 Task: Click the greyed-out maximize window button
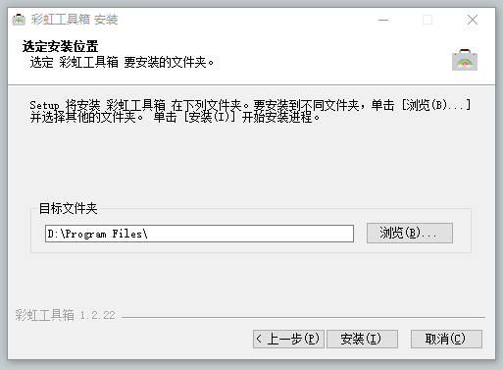428,20
